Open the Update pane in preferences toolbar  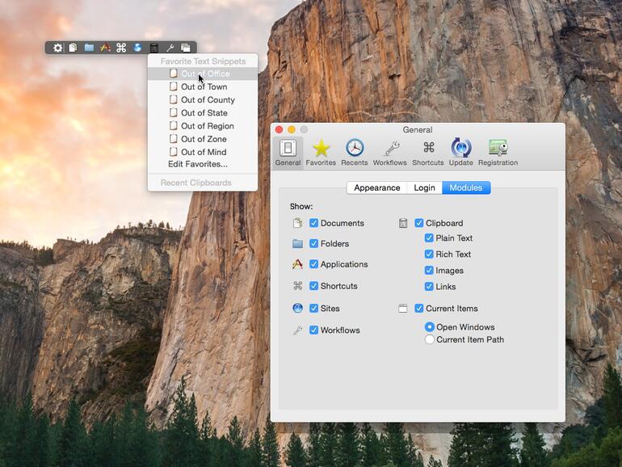coord(460,151)
